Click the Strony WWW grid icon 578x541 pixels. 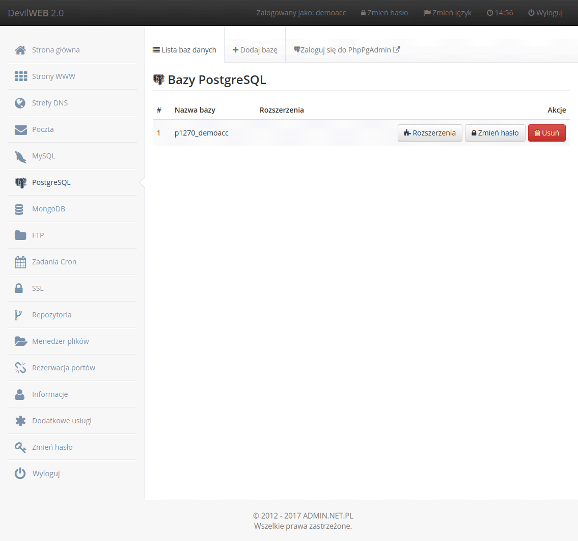(x=20, y=76)
